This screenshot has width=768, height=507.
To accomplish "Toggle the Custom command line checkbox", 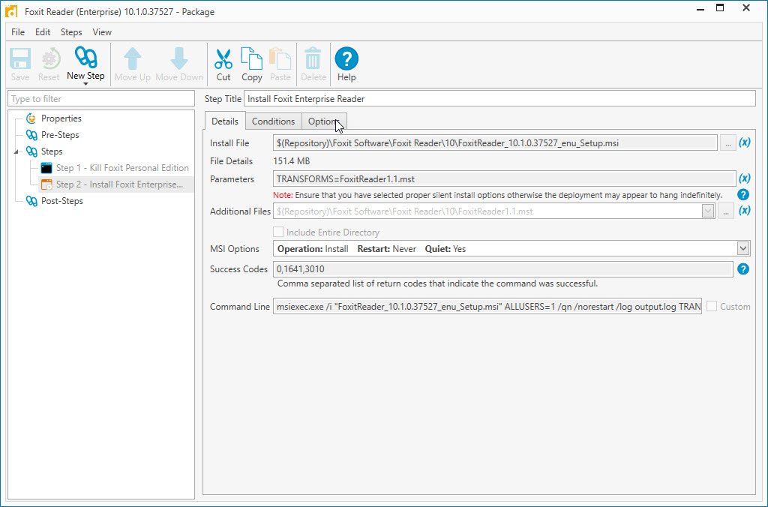I will pyautogui.click(x=712, y=306).
